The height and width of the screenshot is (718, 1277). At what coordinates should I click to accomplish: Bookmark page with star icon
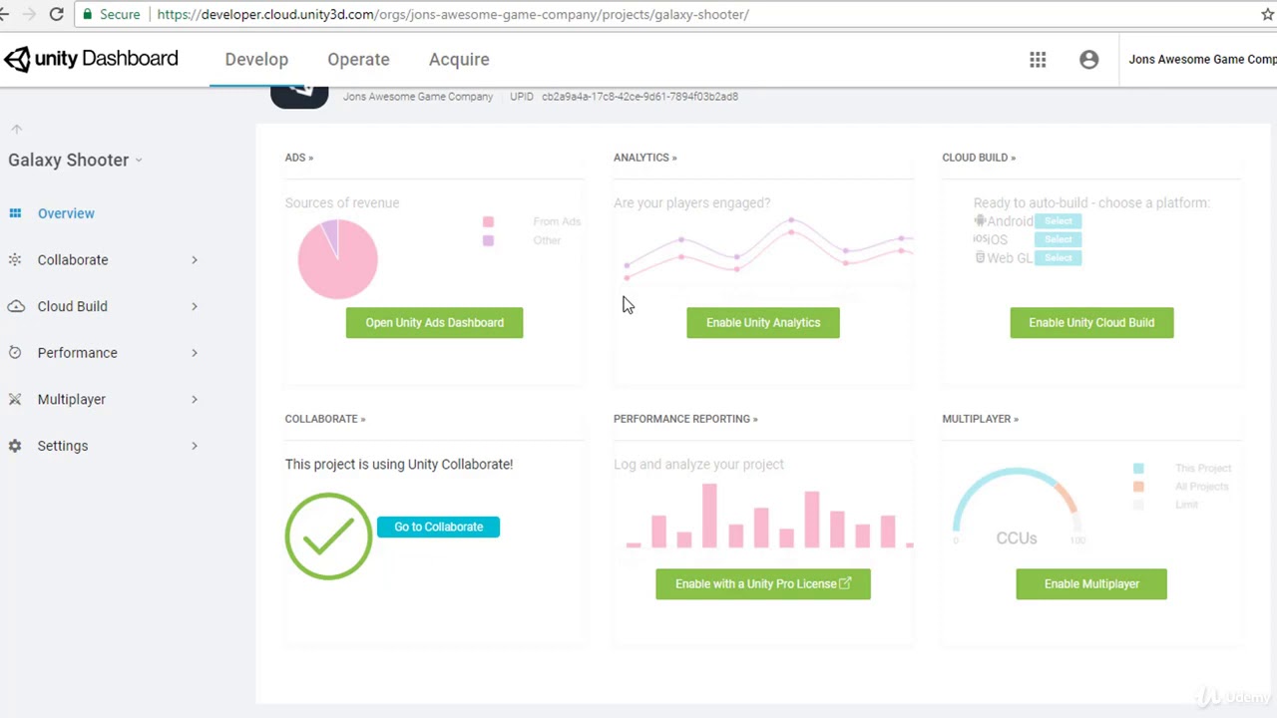click(x=1268, y=15)
